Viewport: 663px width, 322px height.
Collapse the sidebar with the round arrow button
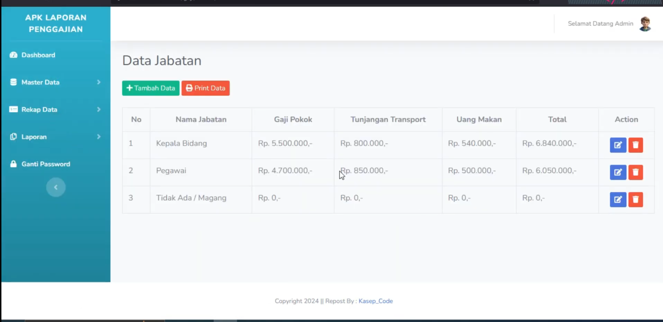point(56,187)
